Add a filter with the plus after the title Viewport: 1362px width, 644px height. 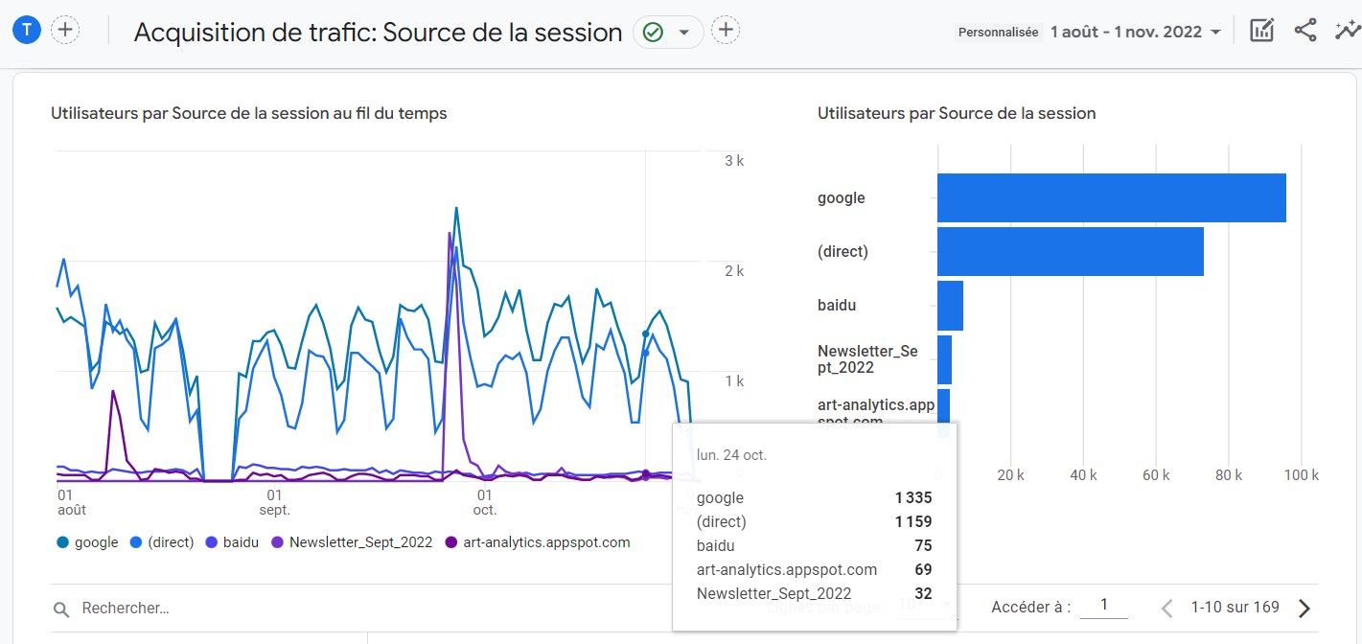click(727, 31)
